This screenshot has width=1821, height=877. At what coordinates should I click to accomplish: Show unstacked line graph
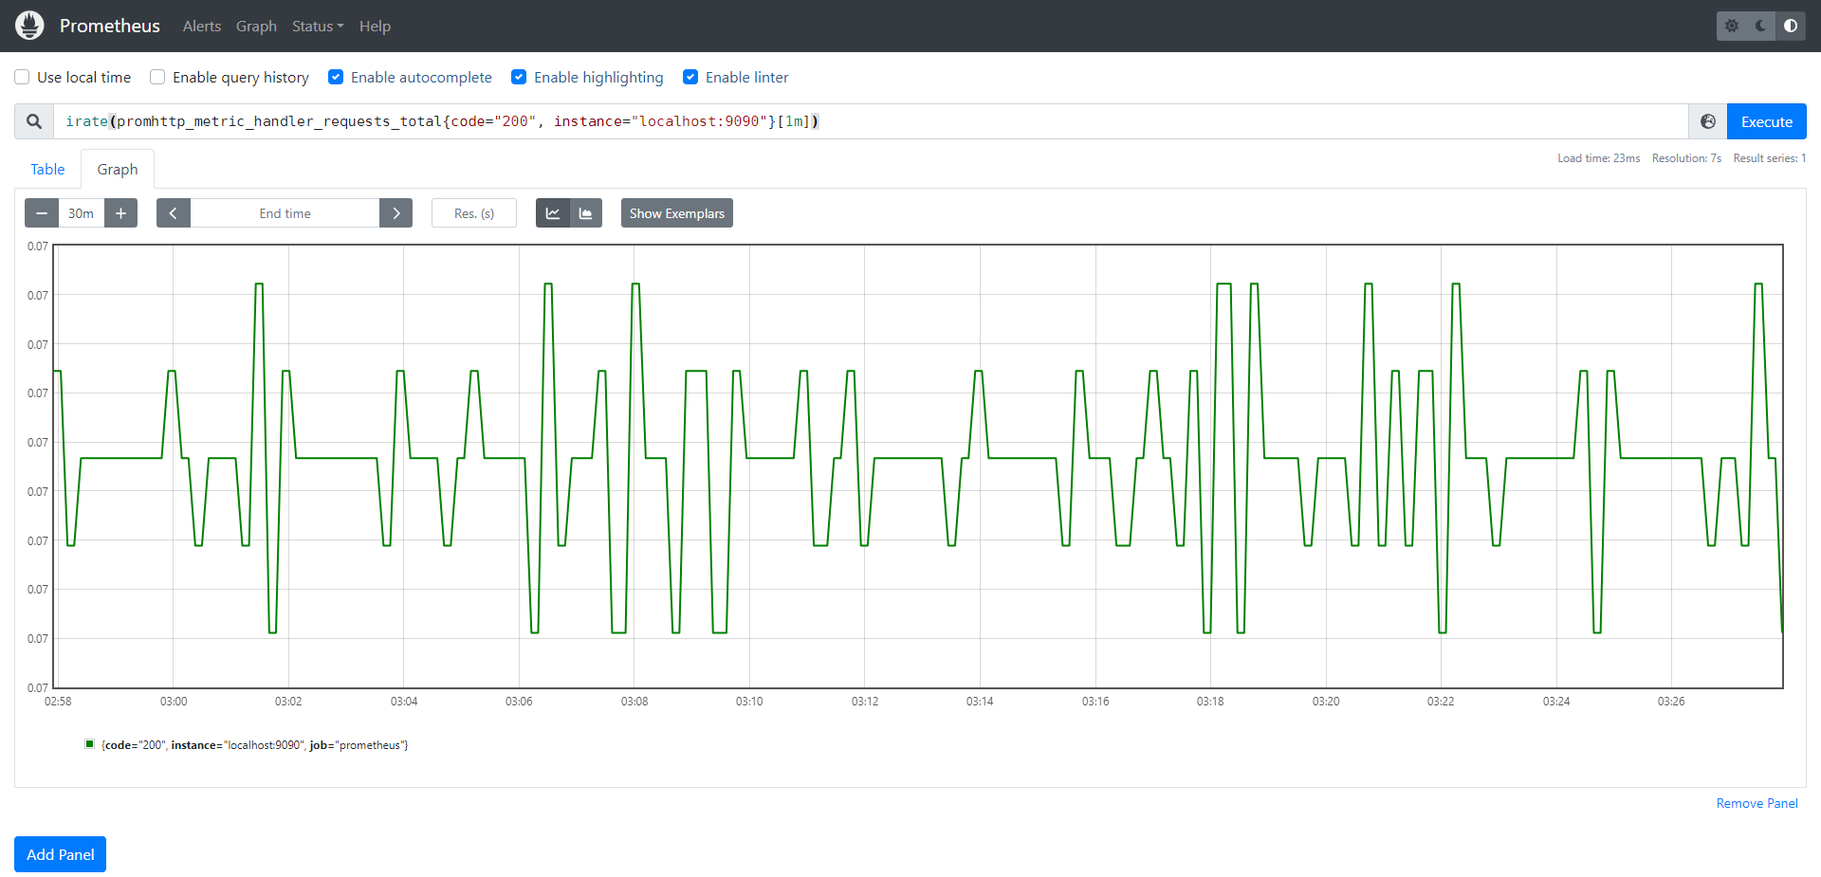[x=553, y=213]
